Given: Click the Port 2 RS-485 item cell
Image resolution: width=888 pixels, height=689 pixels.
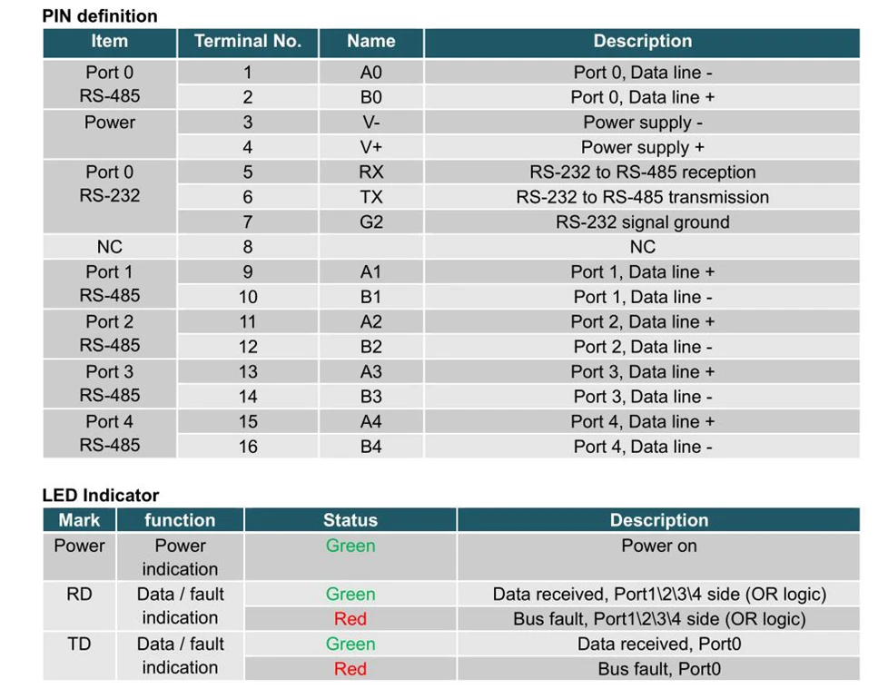Looking at the screenshot, I should [x=109, y=333].
